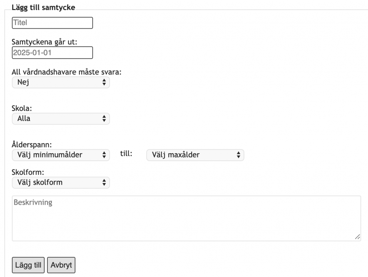
Task: Click the 'Lägg till samtycke' heading
Action: tap(43, 8)
